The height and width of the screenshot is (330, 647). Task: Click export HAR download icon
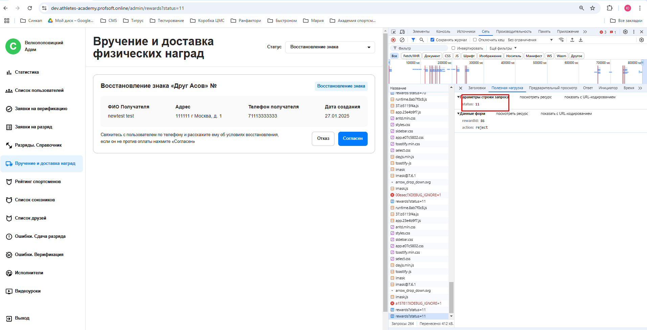click(581, 40)
